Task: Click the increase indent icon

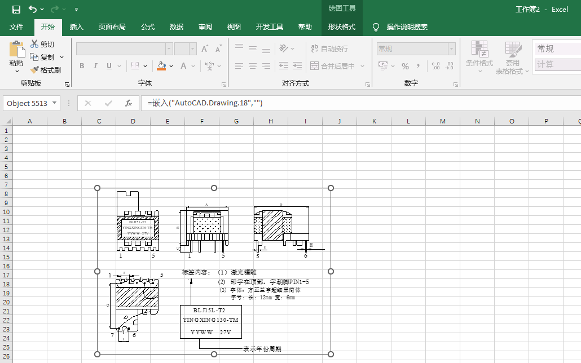Action: tap(297, 66)
